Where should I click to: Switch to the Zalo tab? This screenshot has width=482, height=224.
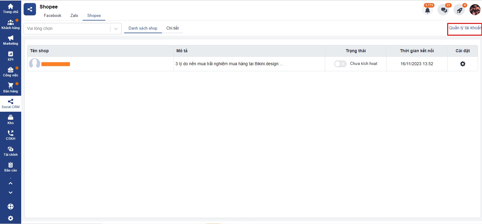[x=74, y=16]
